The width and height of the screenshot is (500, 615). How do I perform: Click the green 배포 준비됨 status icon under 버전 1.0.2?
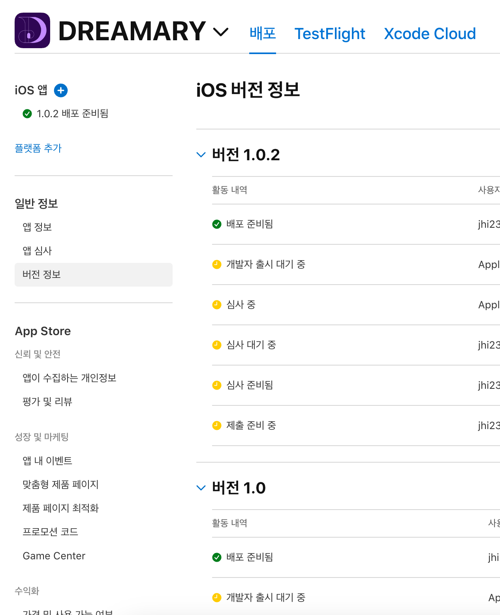pos(217,224)
